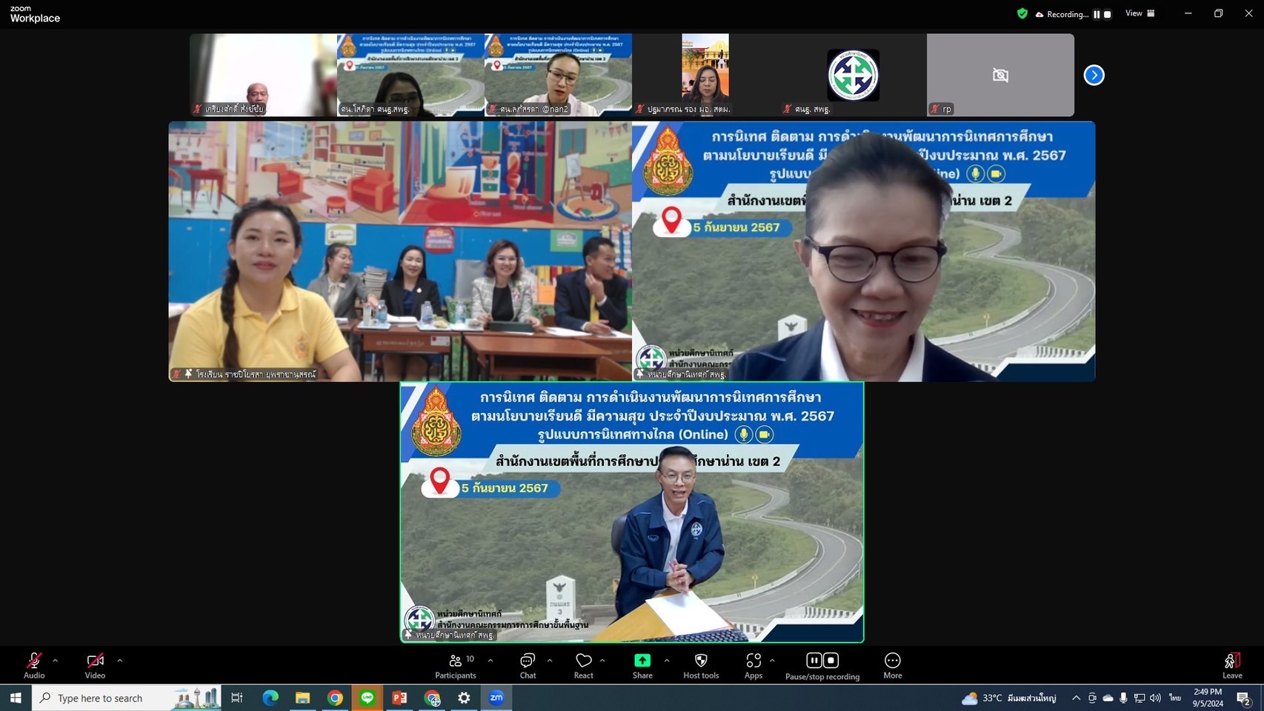Open the Windows Start menu
The height and width of the screenshot is (711, 1264).
tap(16, 698)
